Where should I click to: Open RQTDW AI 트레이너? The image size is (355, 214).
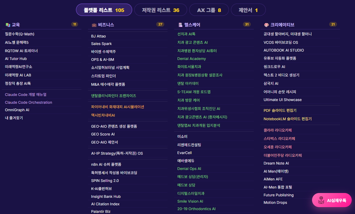21,51
